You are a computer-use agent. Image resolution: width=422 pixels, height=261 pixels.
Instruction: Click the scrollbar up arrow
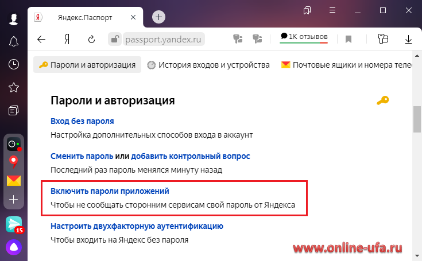click(x=417, y=56)
